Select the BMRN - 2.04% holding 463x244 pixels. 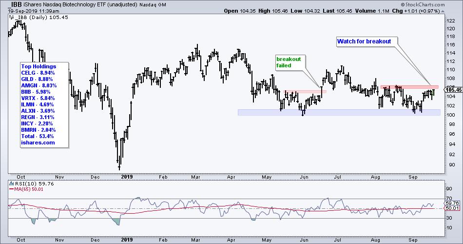pos(39,130)
